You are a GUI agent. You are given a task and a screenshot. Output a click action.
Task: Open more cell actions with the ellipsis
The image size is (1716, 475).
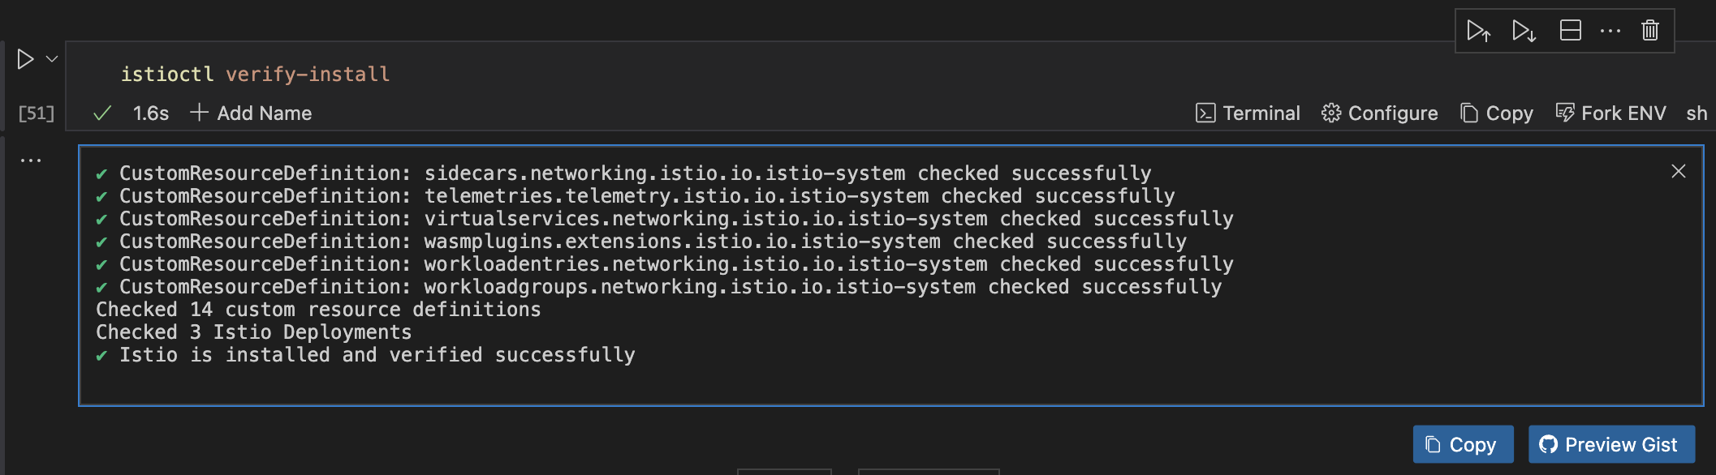coord(1609,29)
